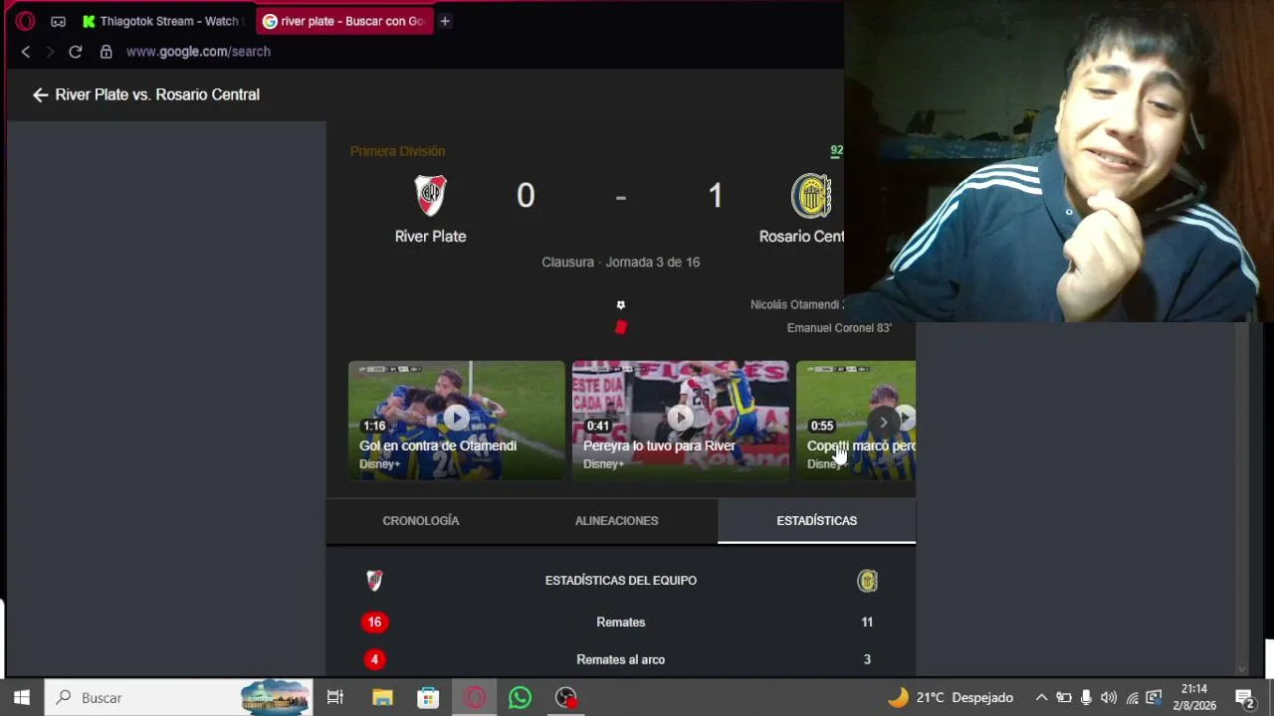The width and height of the screenshot is (1274, 716).
Task: Open the Rosario Central team name
Action: [801, 237]
